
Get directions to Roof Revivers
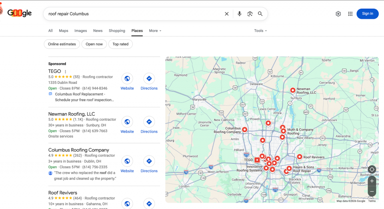tap(149, 204)
